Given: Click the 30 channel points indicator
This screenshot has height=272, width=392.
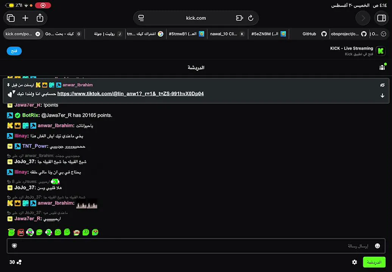Looking at the screenshot, I should (16, 262).
